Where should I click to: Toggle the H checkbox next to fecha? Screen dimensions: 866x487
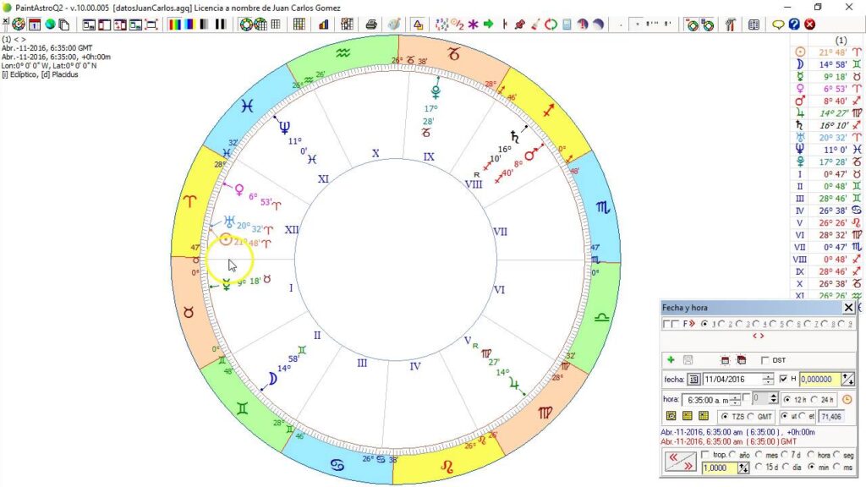(x=783, y=379)
